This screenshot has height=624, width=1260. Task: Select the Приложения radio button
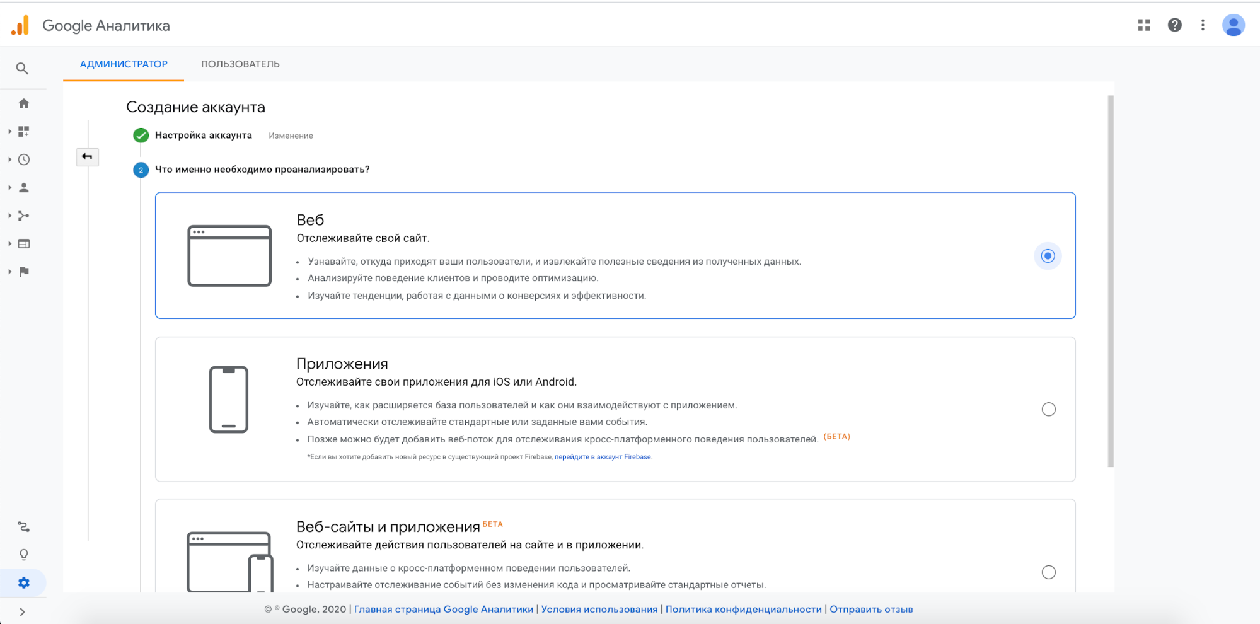(1048, 410)
